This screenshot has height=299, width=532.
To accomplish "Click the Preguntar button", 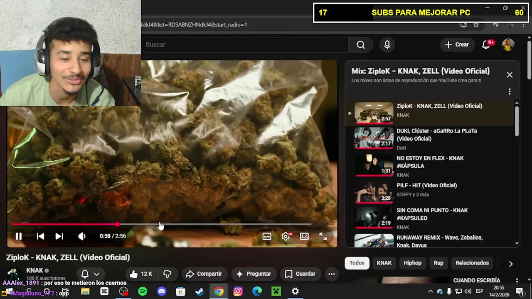I will pyautogui.click(x=254, y=274).
